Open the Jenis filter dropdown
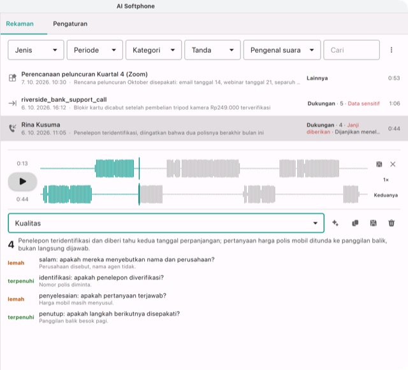 (x=36, y=50)
